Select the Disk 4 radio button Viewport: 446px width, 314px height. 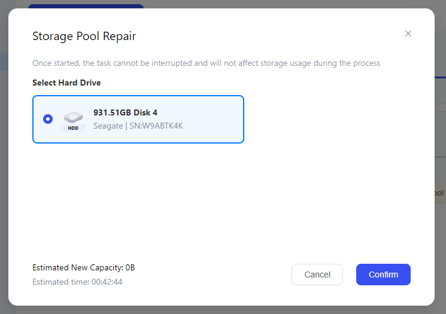coord(48,119)
